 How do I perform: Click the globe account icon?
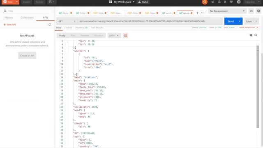pyautogui.click(x=239, y=2)
